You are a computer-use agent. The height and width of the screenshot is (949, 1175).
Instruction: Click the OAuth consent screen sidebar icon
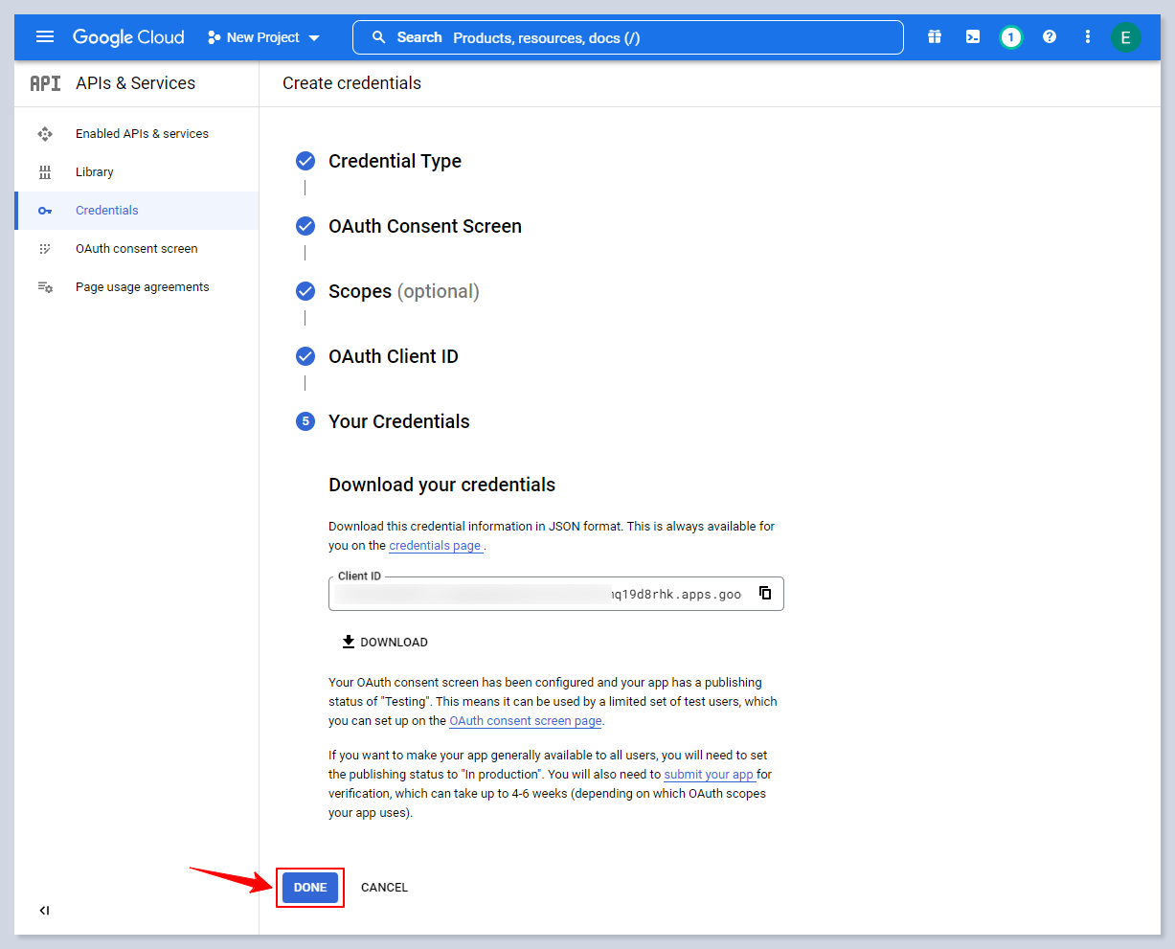coord(45,249)
